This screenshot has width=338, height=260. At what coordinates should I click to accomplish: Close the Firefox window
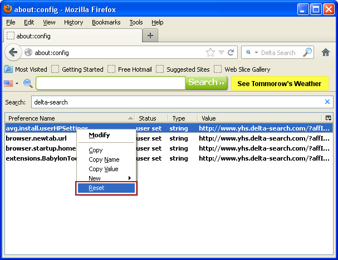click(x=329, y=9)
